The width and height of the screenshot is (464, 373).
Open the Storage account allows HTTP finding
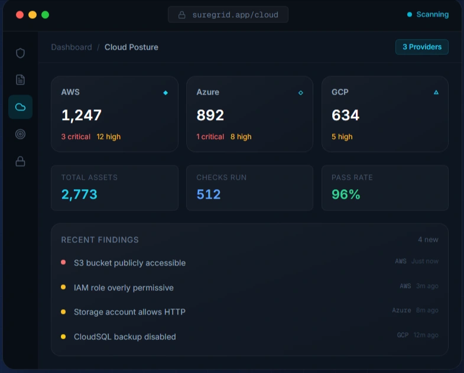point(129,312)
